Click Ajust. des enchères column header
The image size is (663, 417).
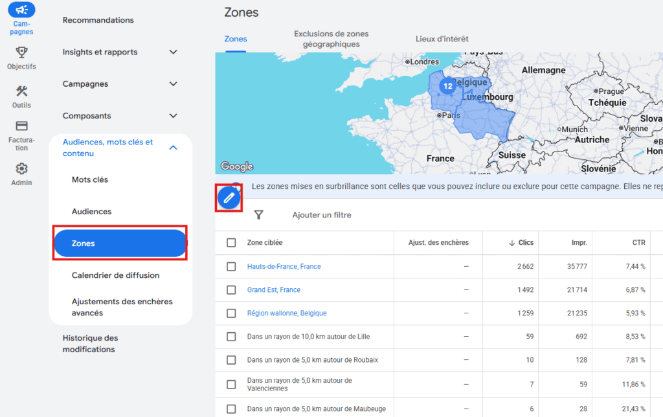438,243
